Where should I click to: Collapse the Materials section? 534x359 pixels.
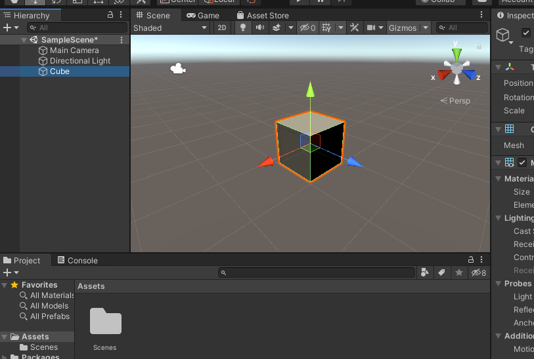(498, 178)
